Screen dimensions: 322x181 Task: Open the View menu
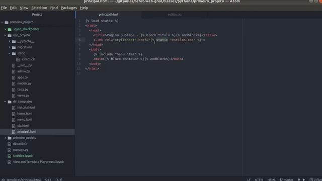coord(24,8)
